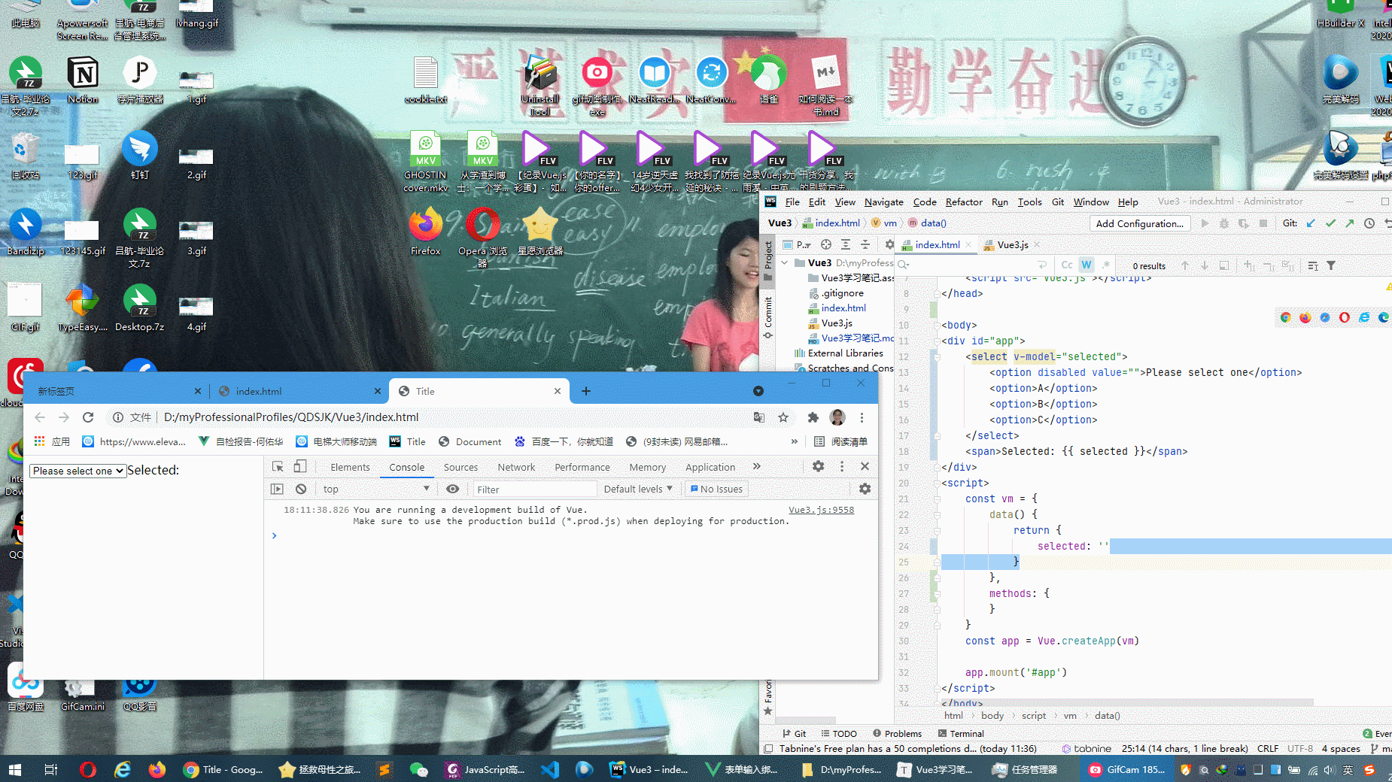Toggle Regex option in WebStorm find bar

pos(1105,265)
